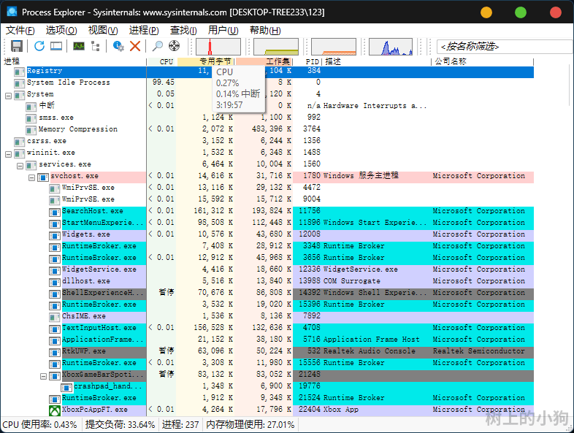Viewport: 574px width, 433px height.
Task: Collapse the XboxGameBarSpoti... tree node
Action: pyautogui.click(x=43, y=375)
